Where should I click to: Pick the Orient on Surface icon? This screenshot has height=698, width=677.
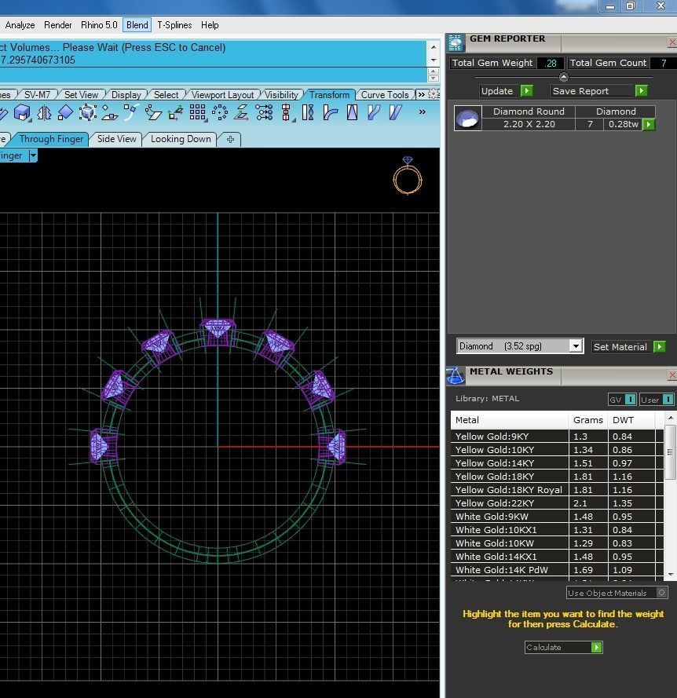[x=153, y=112]
